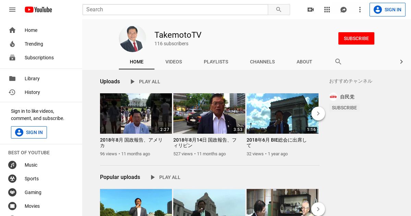Click the おすすめチャンネル heading

[x=351, y=81]
